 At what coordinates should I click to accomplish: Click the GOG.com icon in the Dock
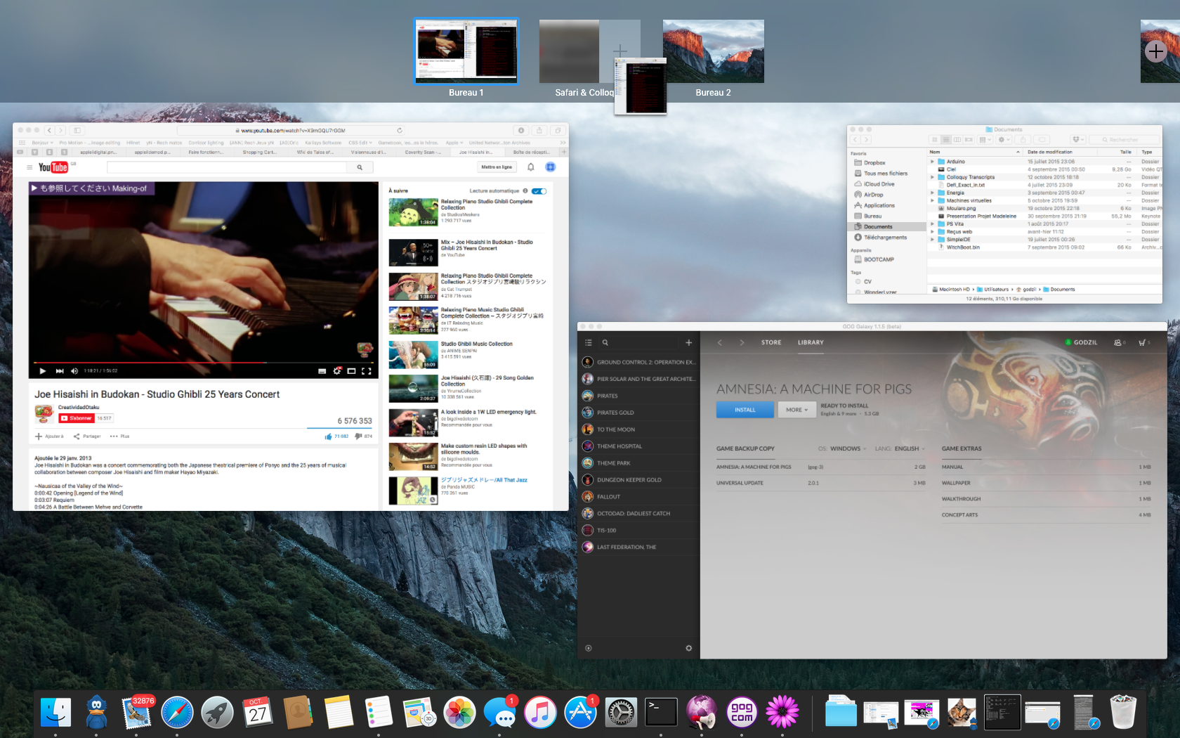point(742,713)
